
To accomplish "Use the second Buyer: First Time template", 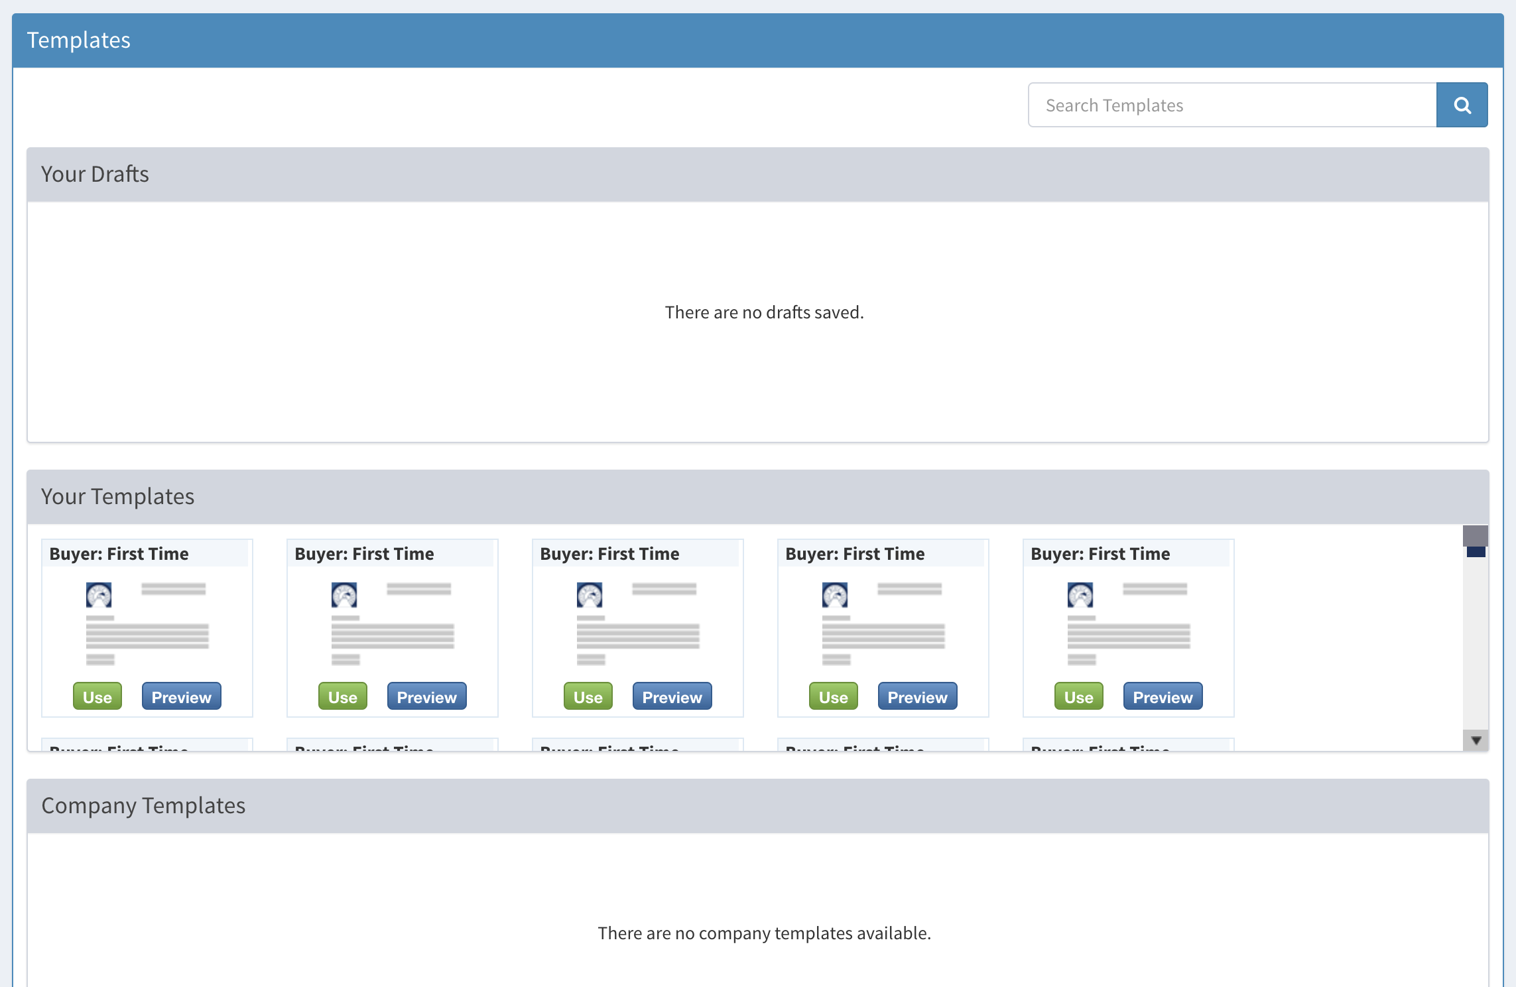I will [x=343, y=696].
